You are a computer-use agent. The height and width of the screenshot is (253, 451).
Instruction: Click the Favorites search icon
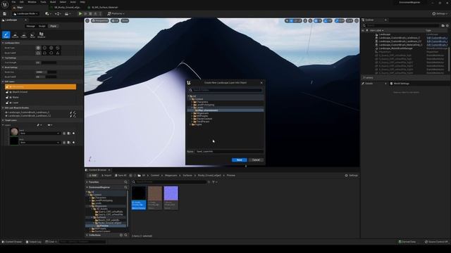point(125,182)
